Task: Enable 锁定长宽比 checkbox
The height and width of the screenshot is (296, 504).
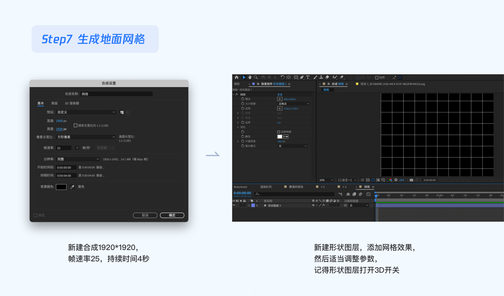Action: 76,125
